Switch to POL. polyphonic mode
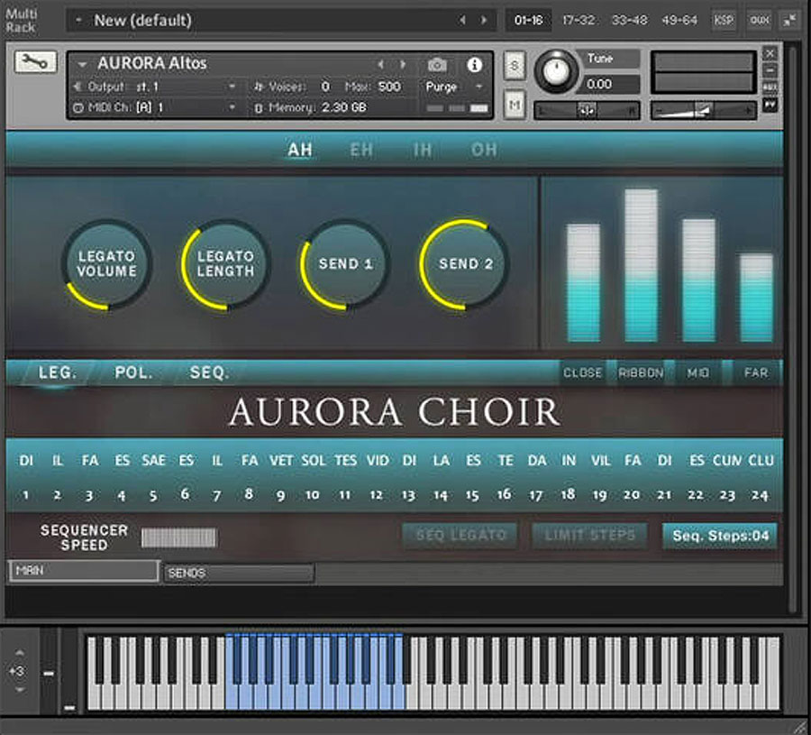 click(x=133, y=372)
